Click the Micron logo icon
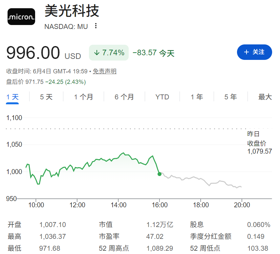Image resolution: width=280 pixels, height=254 pixels. point(21,17)
